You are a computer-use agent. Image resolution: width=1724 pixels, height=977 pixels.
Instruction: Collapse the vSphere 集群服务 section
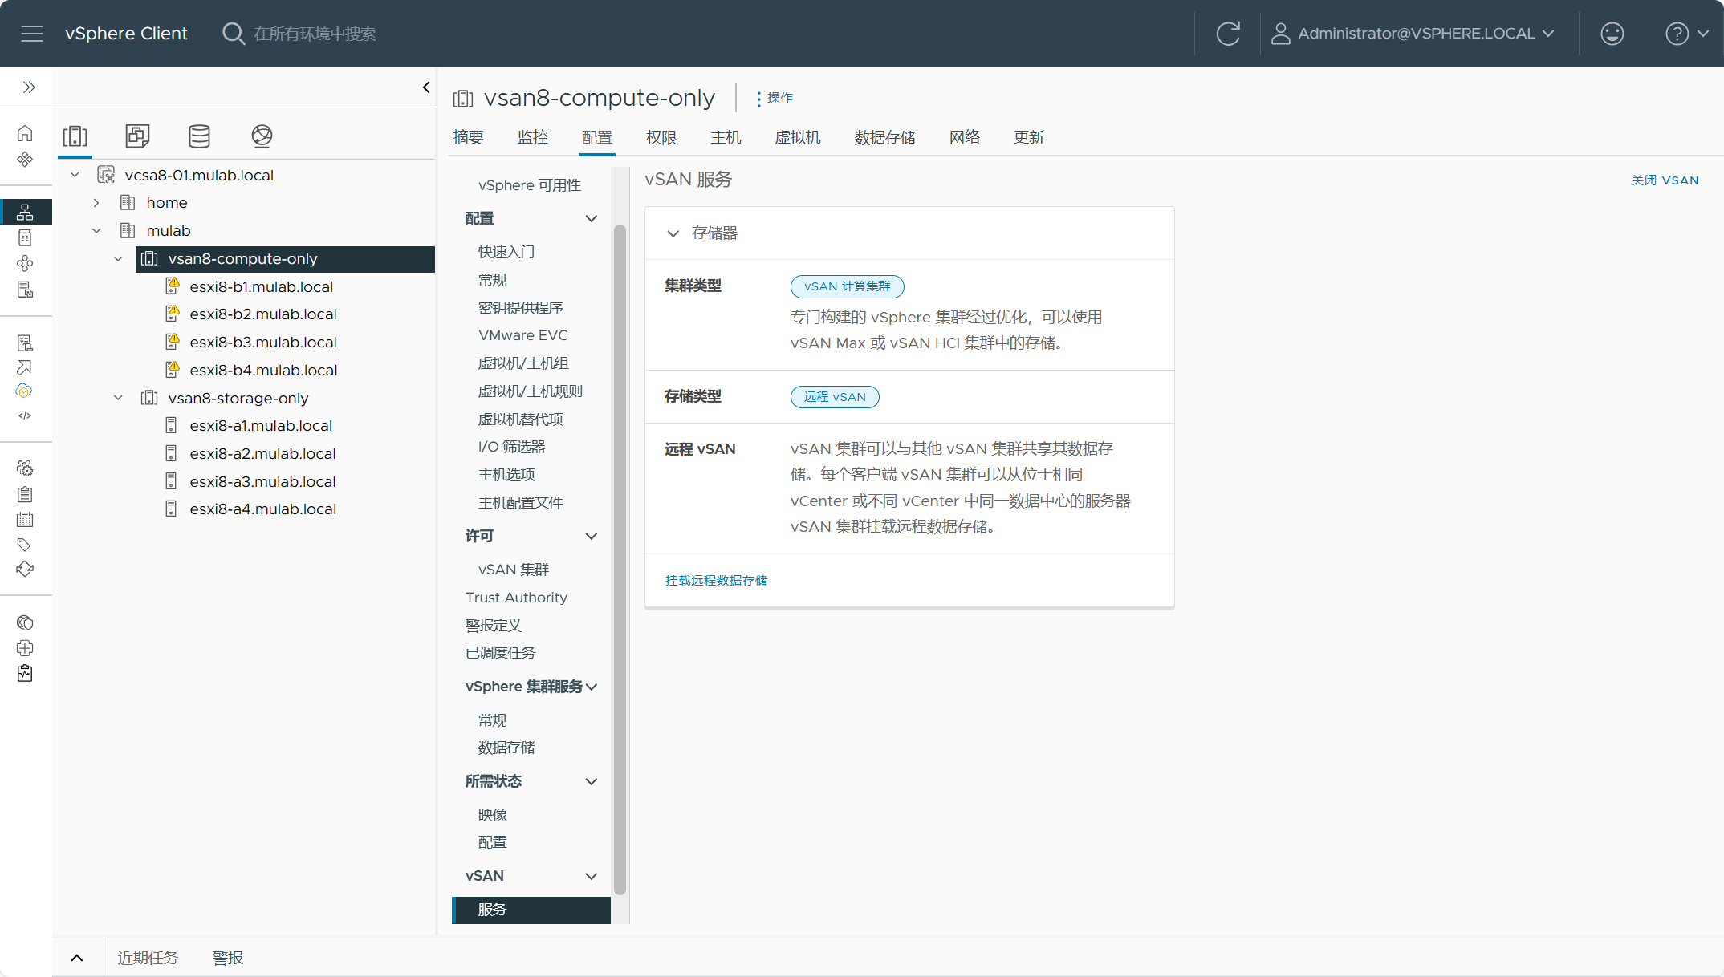(592, 687)
